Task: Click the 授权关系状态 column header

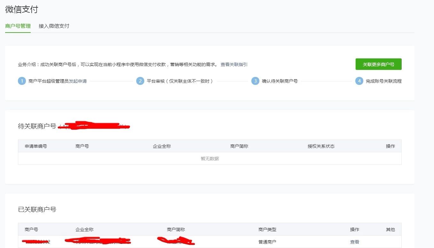Action: (321, 146)
